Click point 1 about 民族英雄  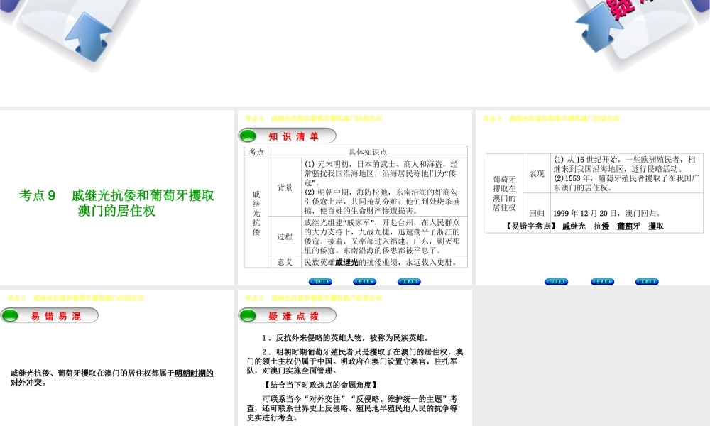(345, 338)
